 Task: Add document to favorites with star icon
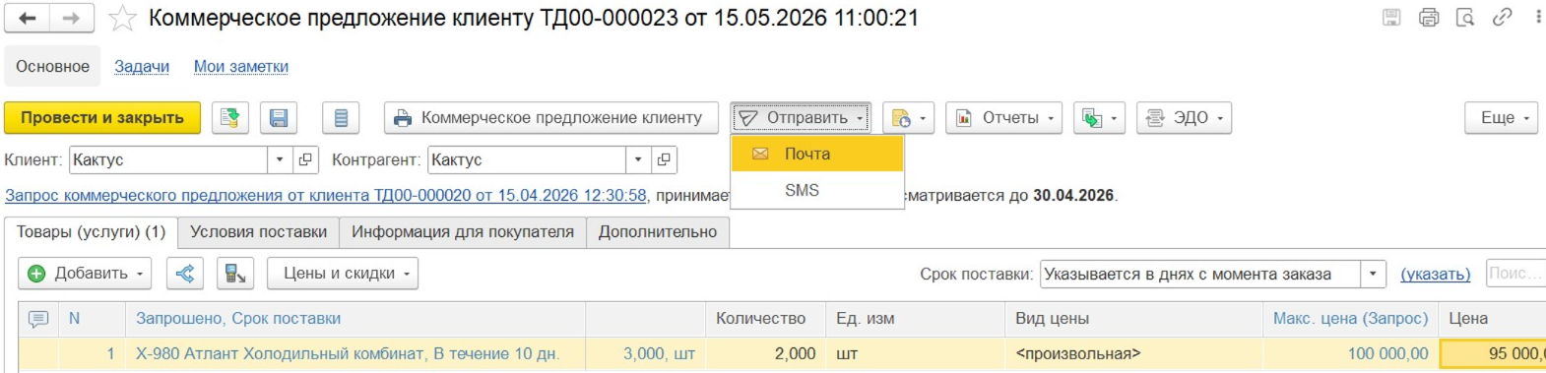[122, 18]
